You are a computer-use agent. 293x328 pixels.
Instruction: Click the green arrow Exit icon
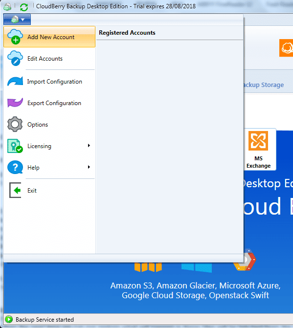coord(15,190)
